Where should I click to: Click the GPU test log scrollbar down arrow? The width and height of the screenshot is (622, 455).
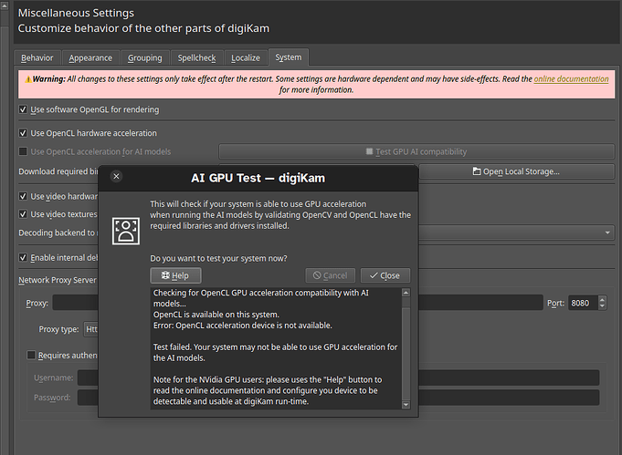(406, 405)
